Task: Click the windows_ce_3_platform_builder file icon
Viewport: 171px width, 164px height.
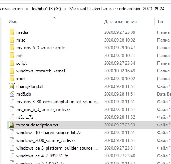Action: pos(12,148)
